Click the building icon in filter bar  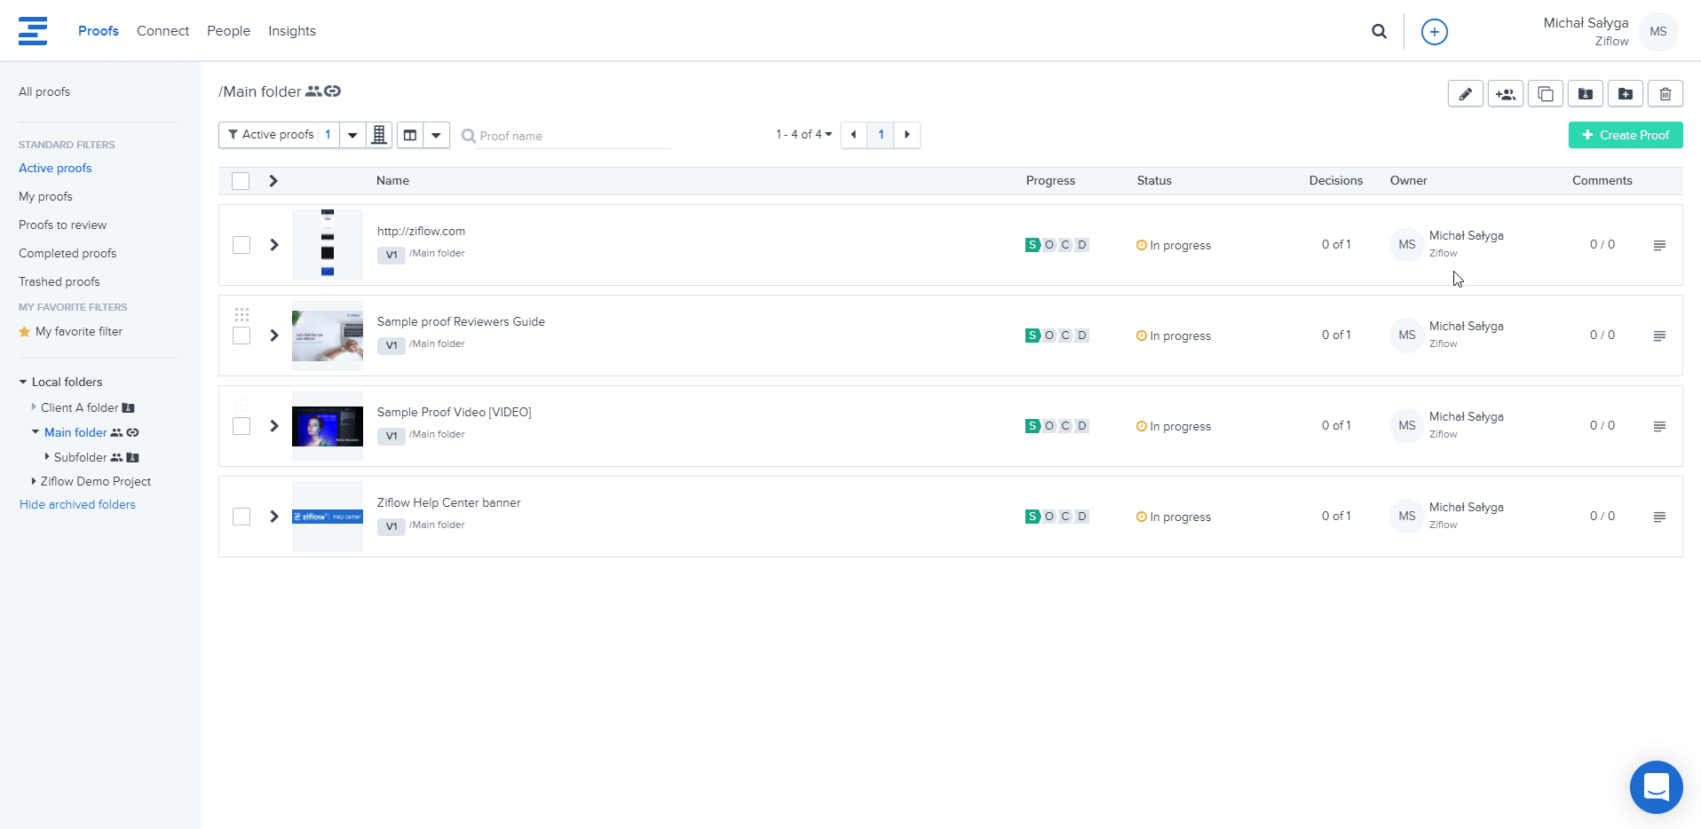click(x=379, y=135)
